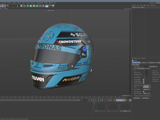The image size is (160, 120).
Task: Toggle position keyframe recording icon
Action: pos(117,100)
